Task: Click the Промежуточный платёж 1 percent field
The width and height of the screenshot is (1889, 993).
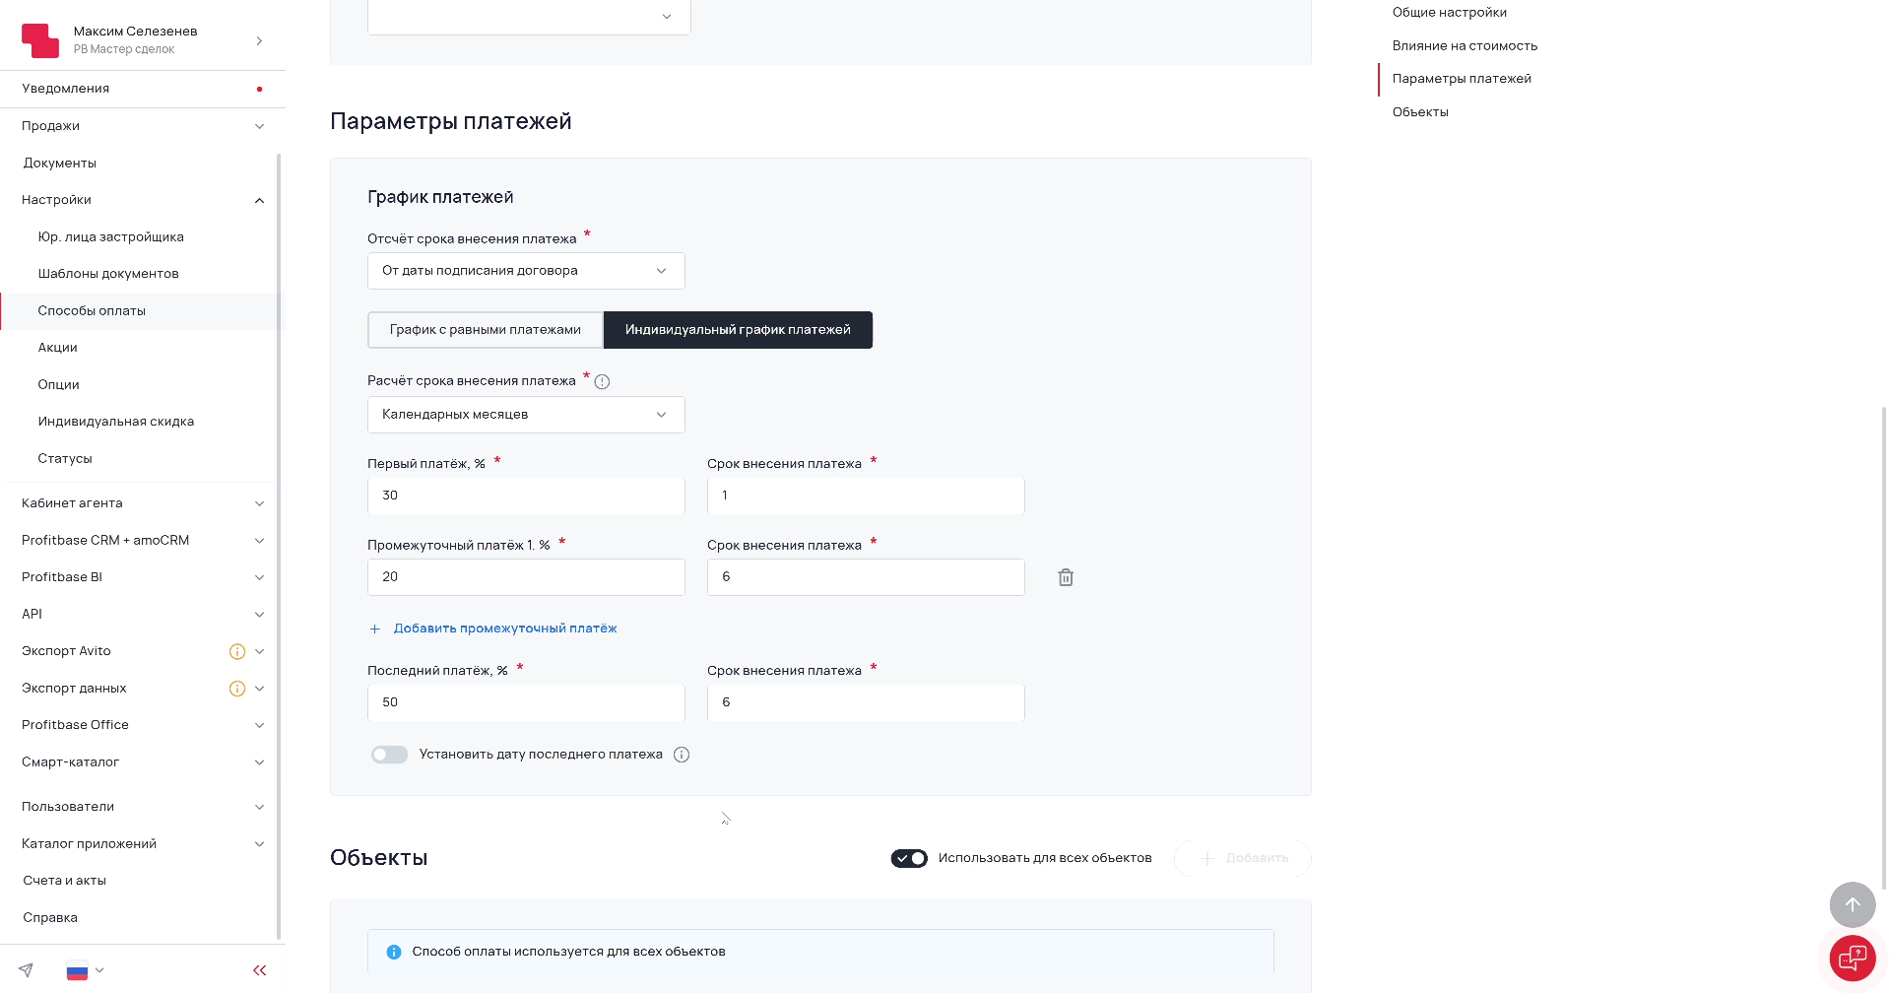Action: [526, 577]
